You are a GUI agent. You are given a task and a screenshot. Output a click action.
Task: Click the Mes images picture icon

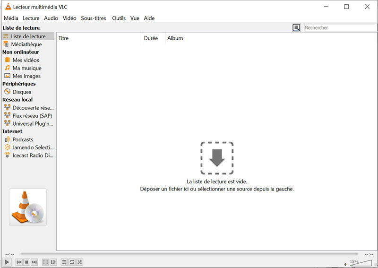(x=8, y=76)
